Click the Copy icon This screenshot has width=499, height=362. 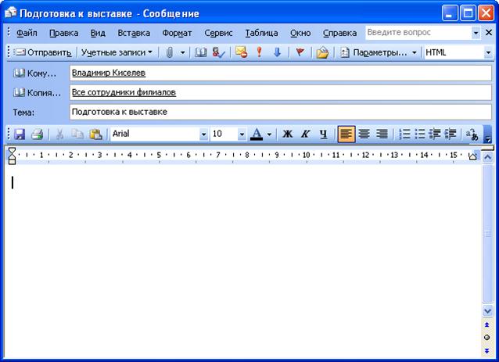tap(77, 134)
